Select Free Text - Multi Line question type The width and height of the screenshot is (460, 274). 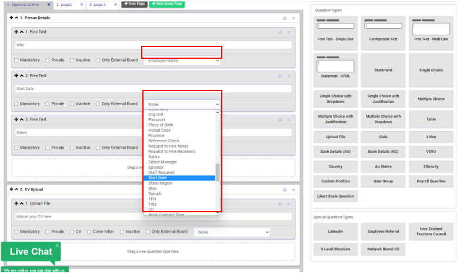431,33
